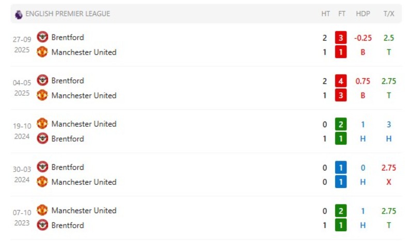Open the English Premier League header title
The image size is (413, 241).
click(68, 14)
